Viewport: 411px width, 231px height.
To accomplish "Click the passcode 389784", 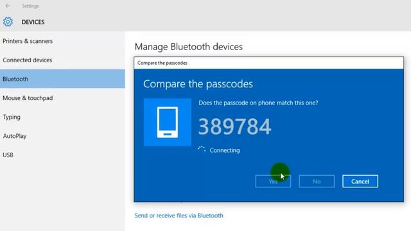I will click(234, 127).
